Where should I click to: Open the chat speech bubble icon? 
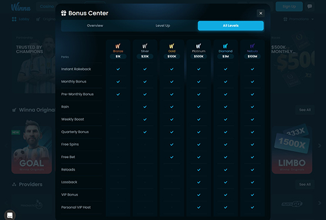pyautogui.click(x=310, y=6)
